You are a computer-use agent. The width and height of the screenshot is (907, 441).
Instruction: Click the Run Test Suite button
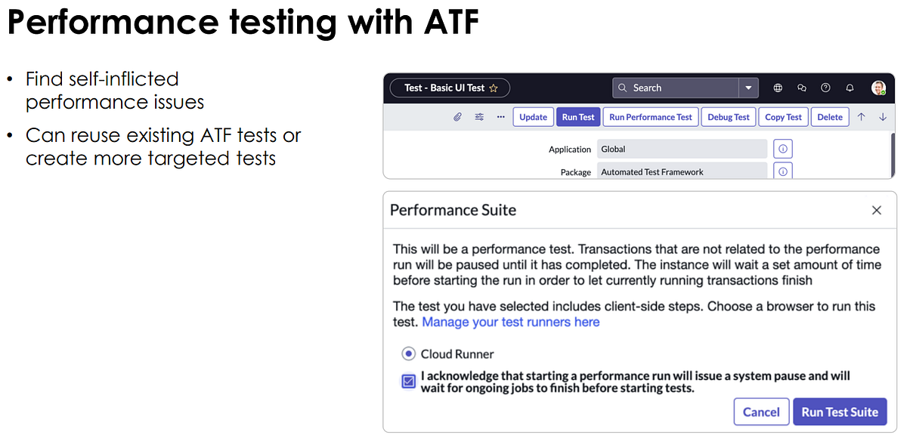(x=840, y=412)
